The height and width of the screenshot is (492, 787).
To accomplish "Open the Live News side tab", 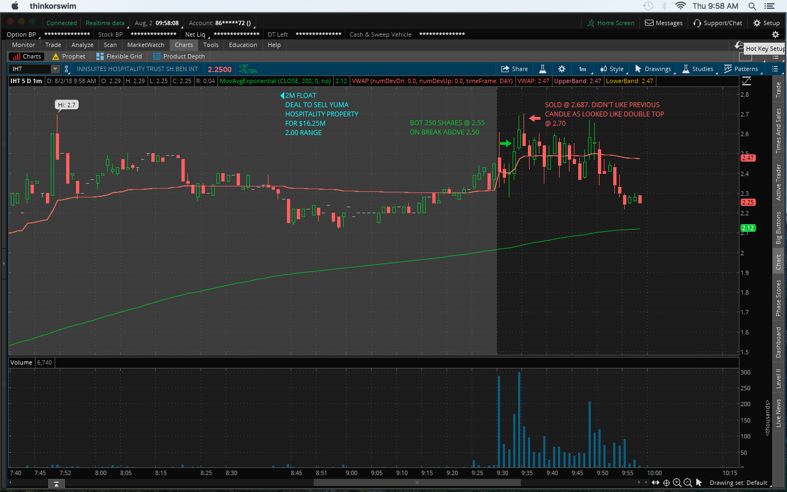I will tap(778, 413).
